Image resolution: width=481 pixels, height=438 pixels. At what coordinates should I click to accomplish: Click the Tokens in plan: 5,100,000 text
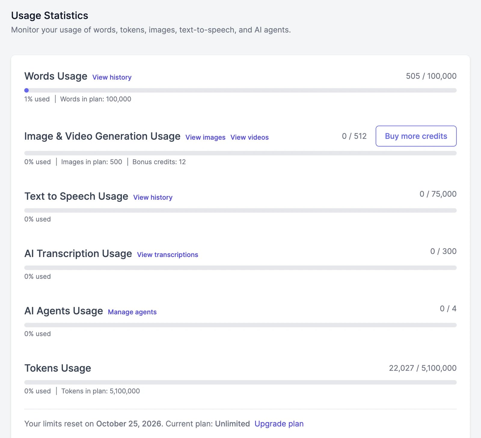pos(101,391)
